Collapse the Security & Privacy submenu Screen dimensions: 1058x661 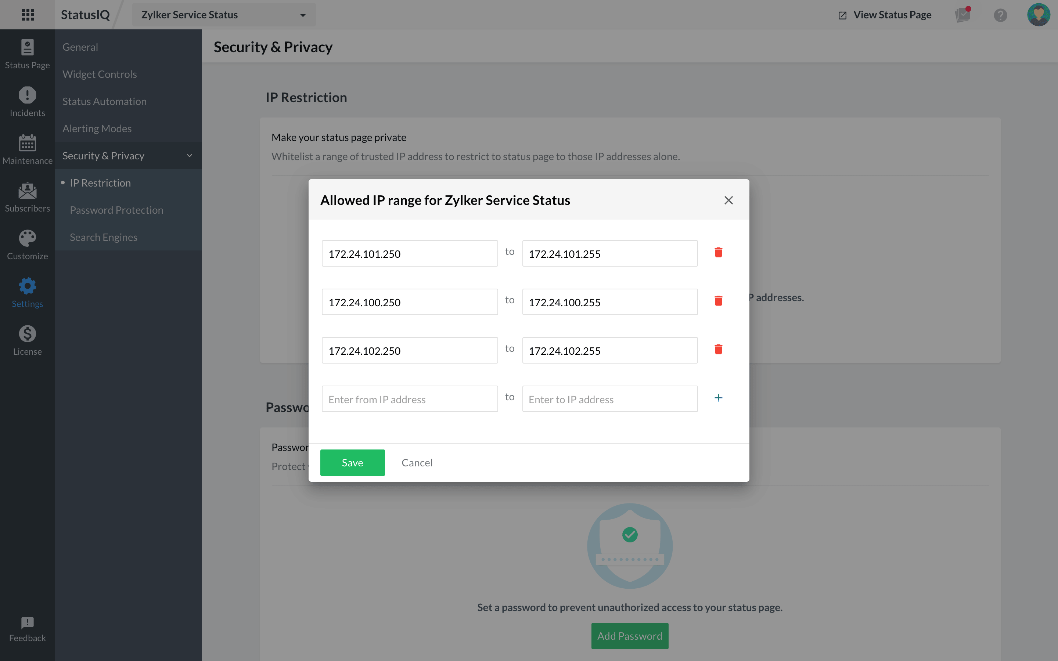(x=189, y=155)
